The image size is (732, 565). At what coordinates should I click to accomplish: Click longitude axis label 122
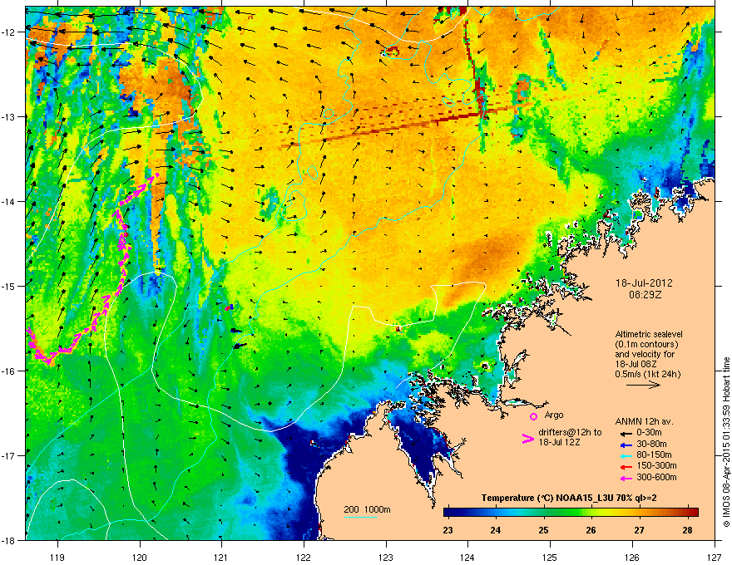(304, 557)
